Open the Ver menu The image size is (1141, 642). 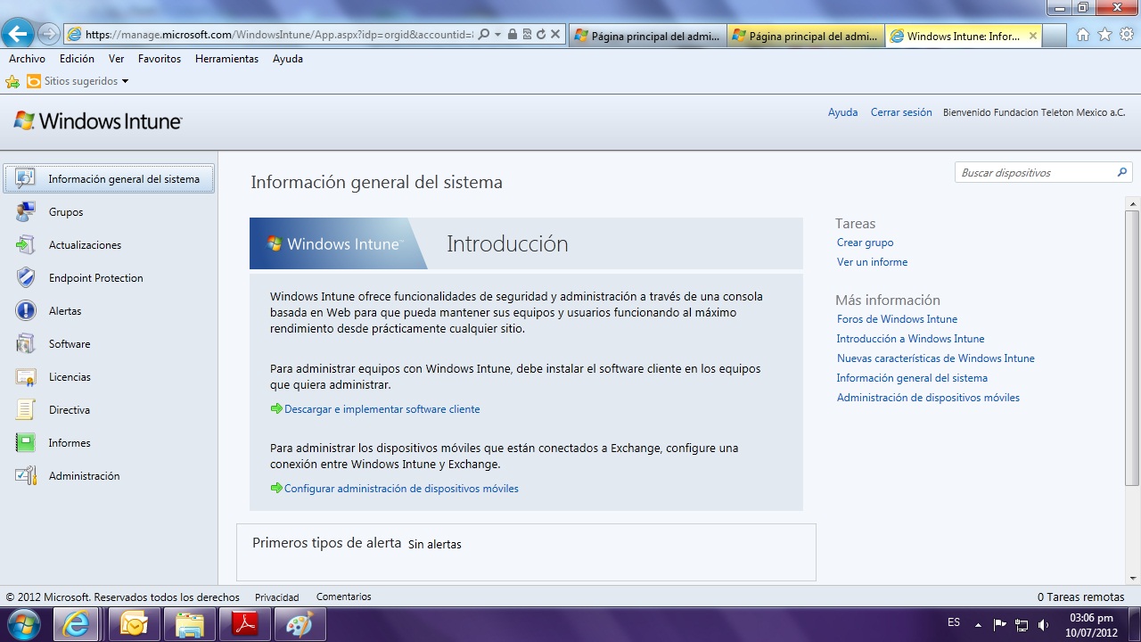pos(116,59)
